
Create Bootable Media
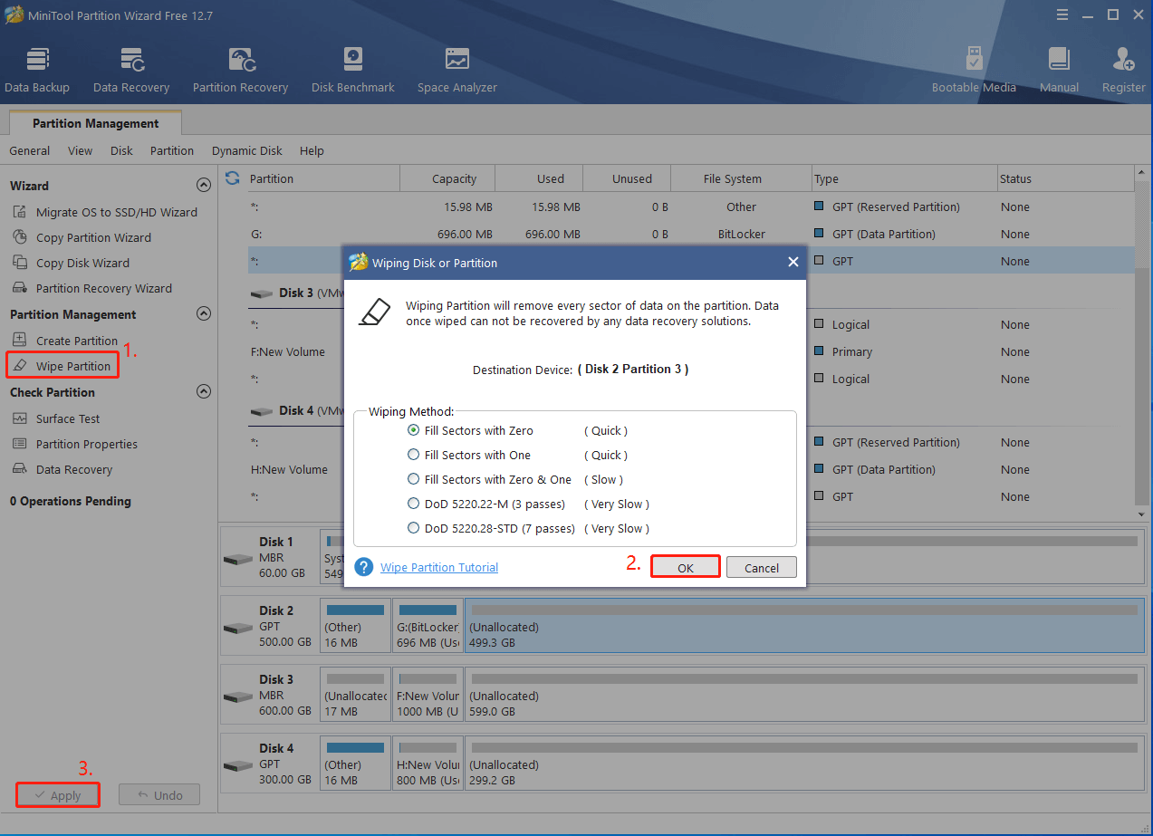[974, 71]
